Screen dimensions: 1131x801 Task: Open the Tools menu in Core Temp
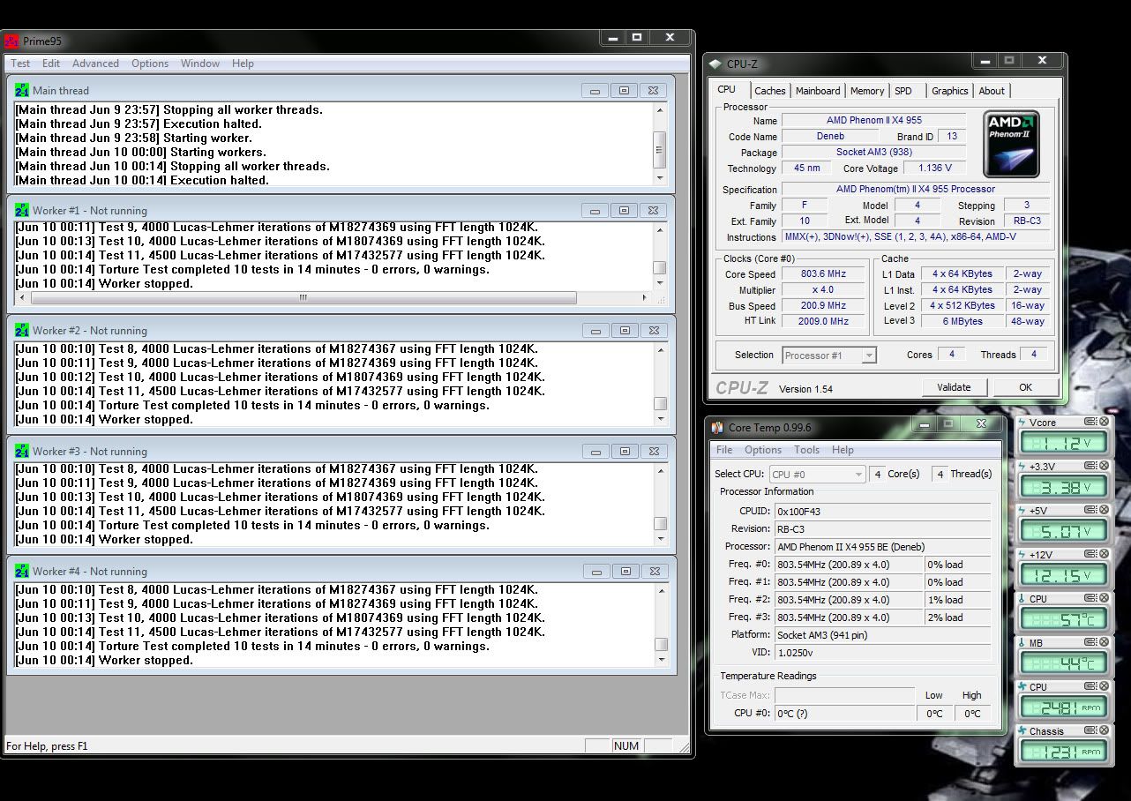tap(806, 450)
